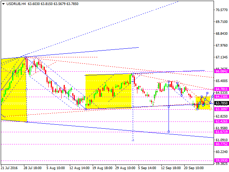Select the 64.2305 magenta price label
This screenshot has width=229, height=172.
click(x=221, y=97)
